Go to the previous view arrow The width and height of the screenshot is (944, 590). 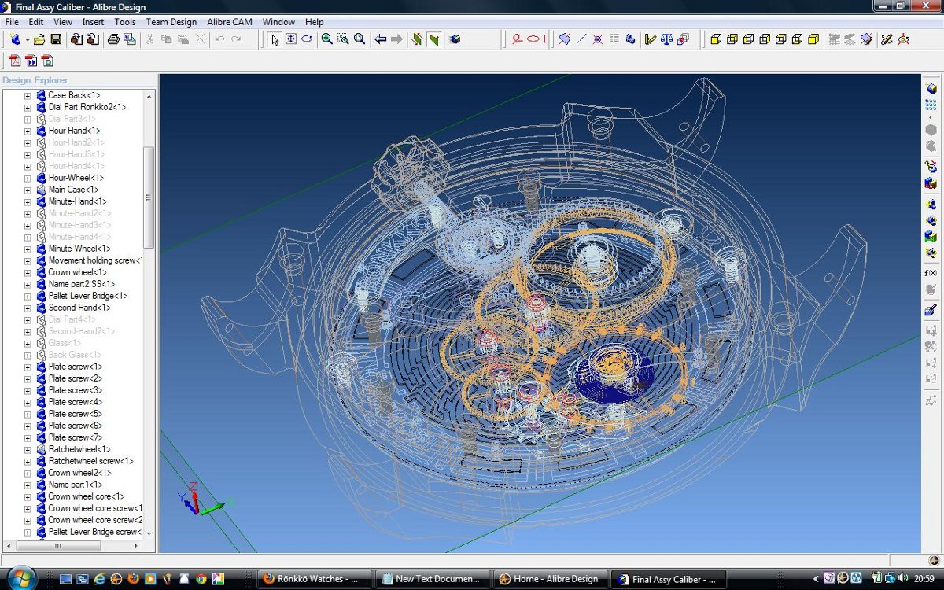(x=381, y=39)
